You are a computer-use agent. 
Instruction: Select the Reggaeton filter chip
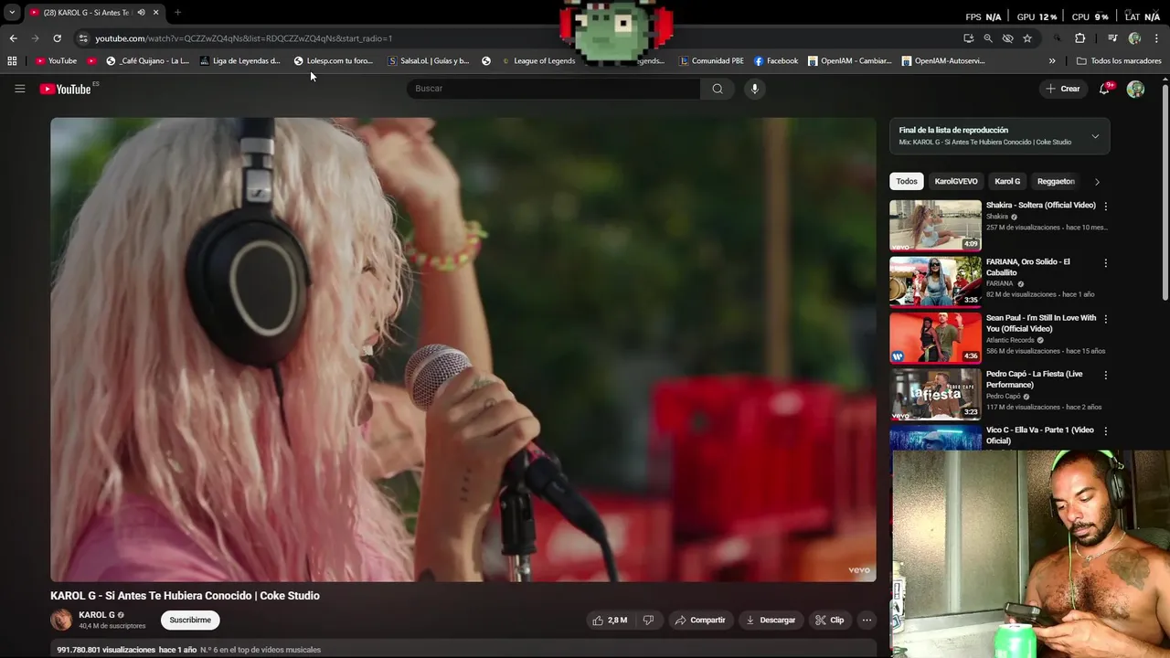pyautogui.click(x=1056, y=181)
